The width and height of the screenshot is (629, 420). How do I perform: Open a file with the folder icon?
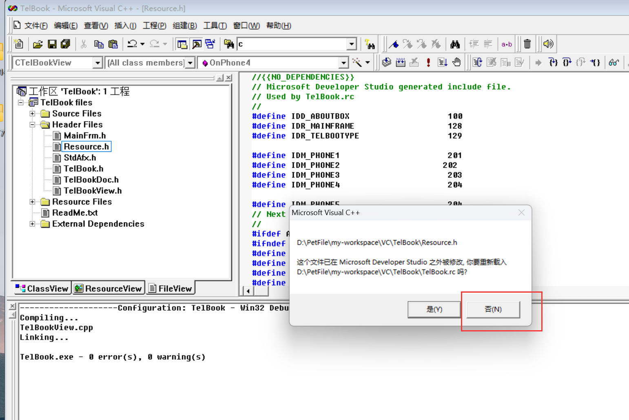[x=38, y=44]
